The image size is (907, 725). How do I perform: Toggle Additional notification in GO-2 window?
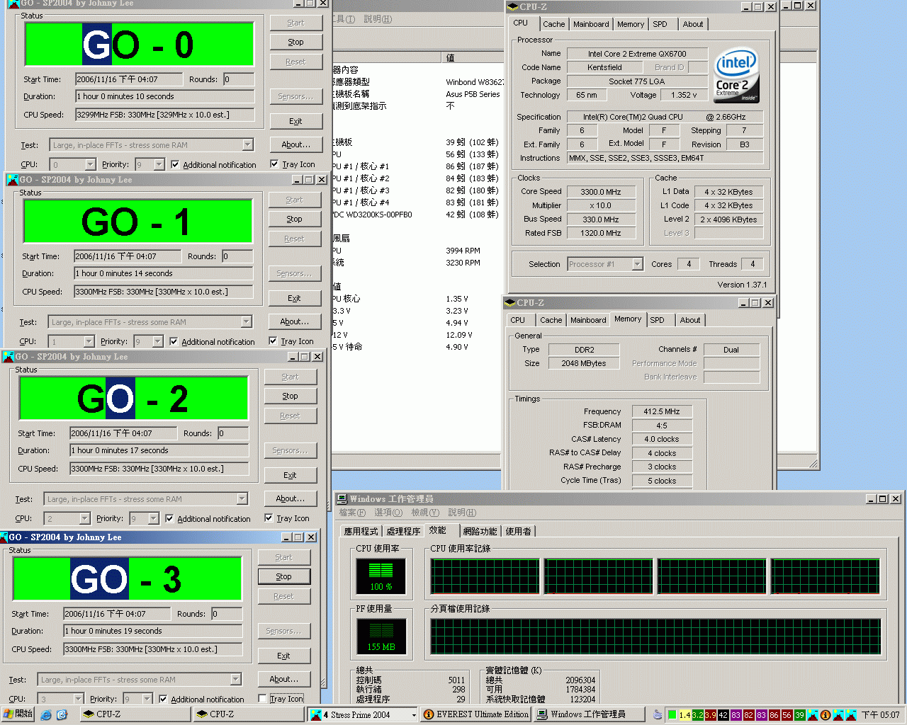[169, 518]
